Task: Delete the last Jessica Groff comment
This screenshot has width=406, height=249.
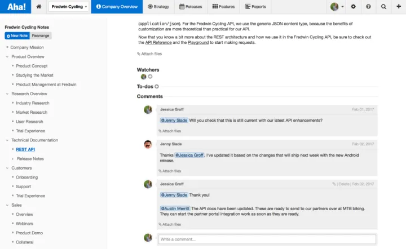Action: click(344, 184)
